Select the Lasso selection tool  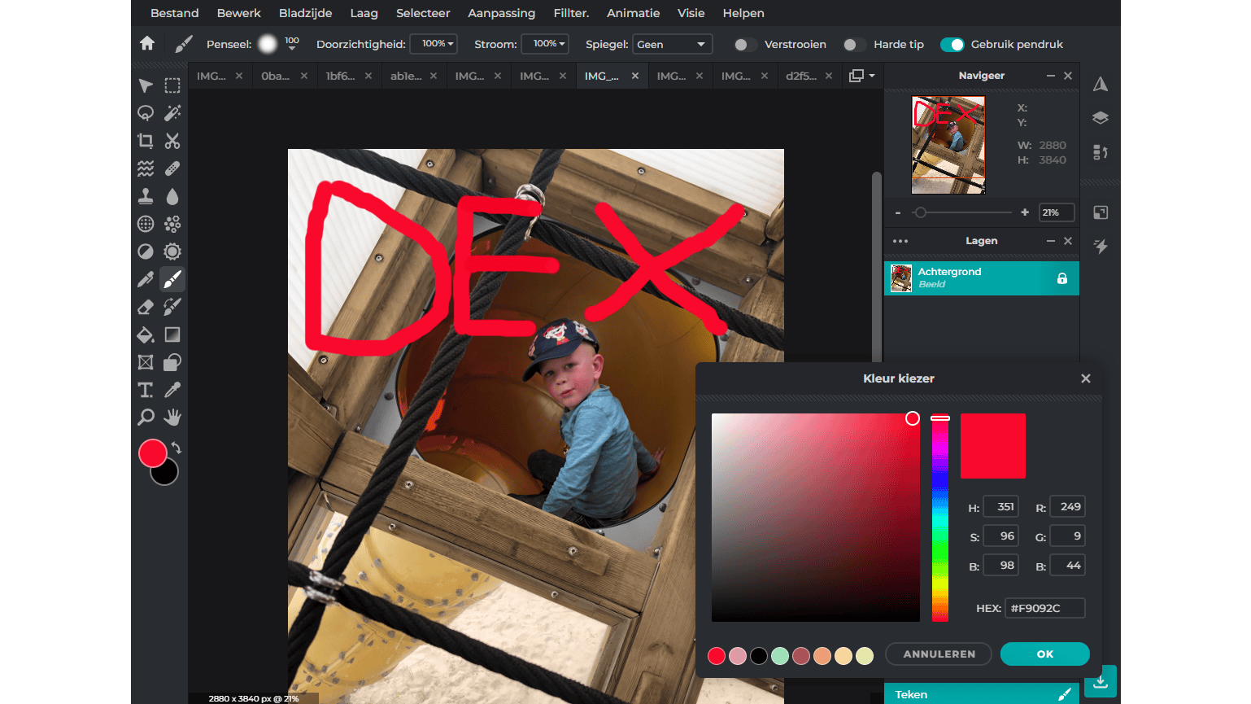[146, 113]
